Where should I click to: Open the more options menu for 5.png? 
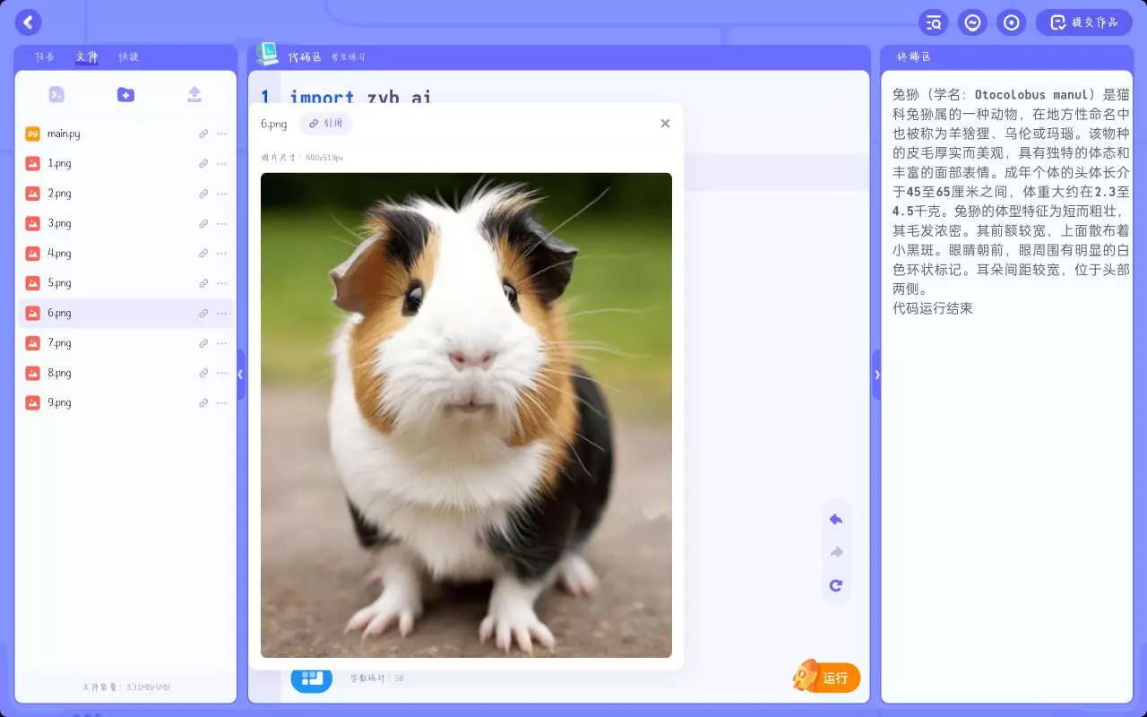[221, 283]
